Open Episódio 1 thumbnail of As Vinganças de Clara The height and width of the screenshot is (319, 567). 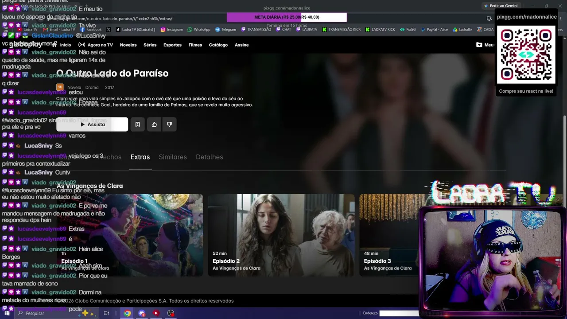tap(130, 235)
